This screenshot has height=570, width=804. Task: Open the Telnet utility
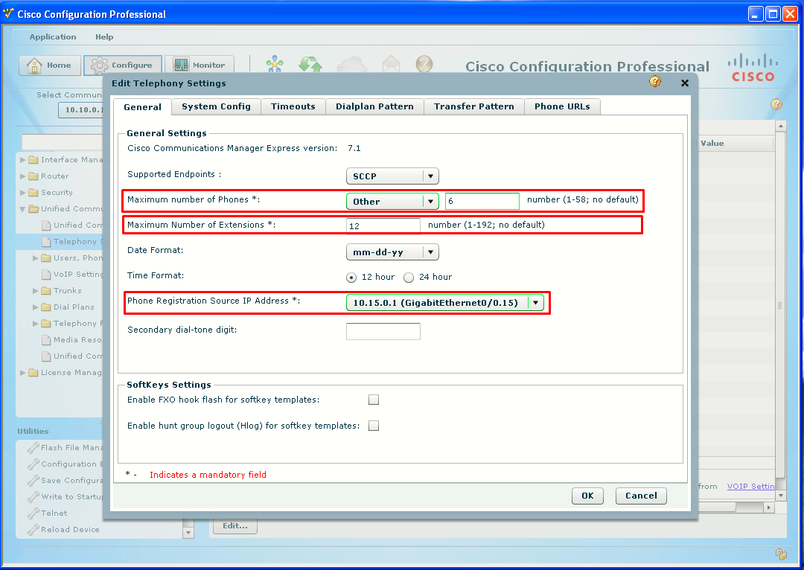tap(48, 513)
